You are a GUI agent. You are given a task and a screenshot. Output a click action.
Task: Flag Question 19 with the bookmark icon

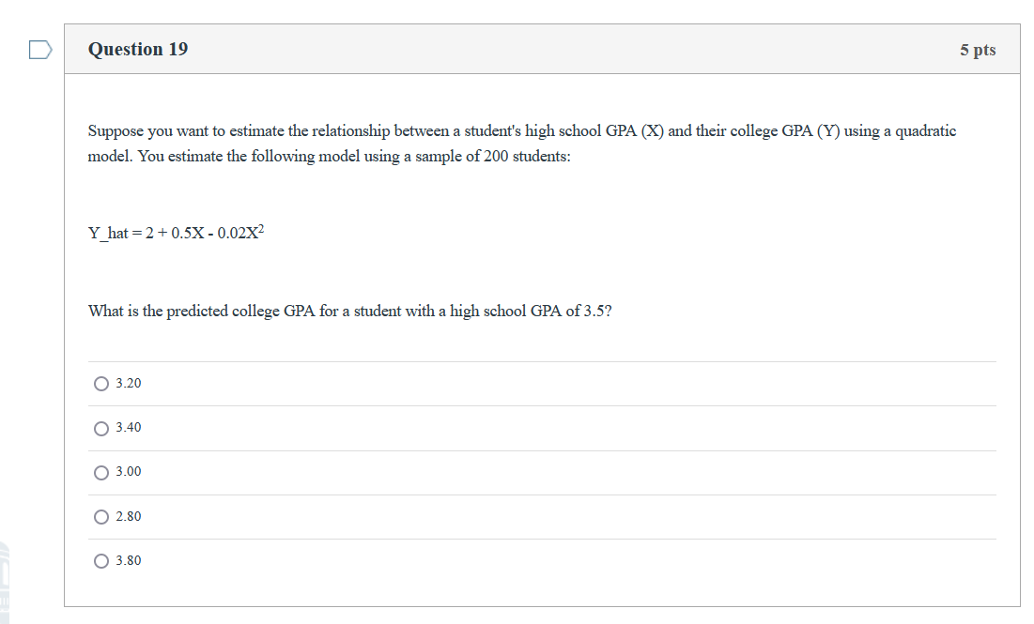(x=40, y=50)
